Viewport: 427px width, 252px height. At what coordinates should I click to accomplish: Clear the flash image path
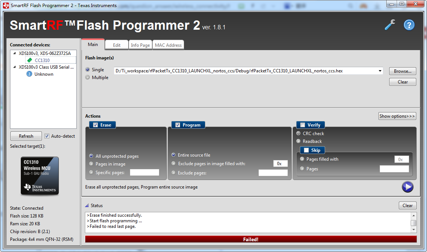(x=403, y=82)
